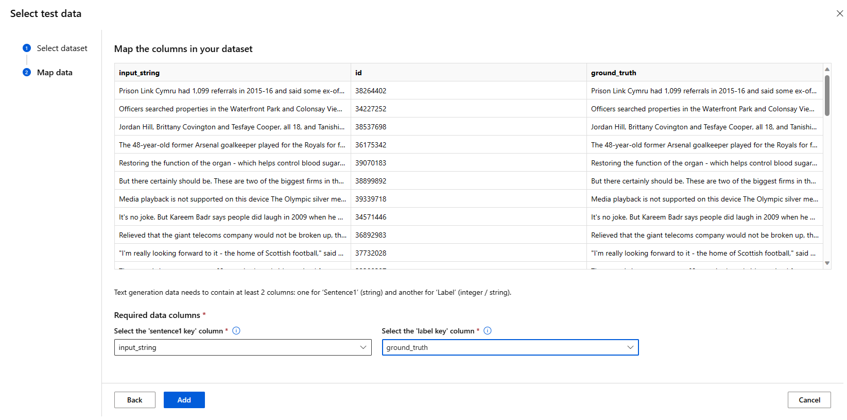Go to the Map data step
The image size is (847, 420).
point(55,72)
